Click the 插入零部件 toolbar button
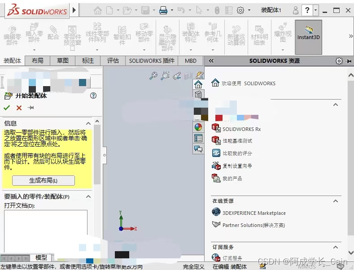Image resolution: width=354 pixels, height=270 pixels. (x=34, y=36)
